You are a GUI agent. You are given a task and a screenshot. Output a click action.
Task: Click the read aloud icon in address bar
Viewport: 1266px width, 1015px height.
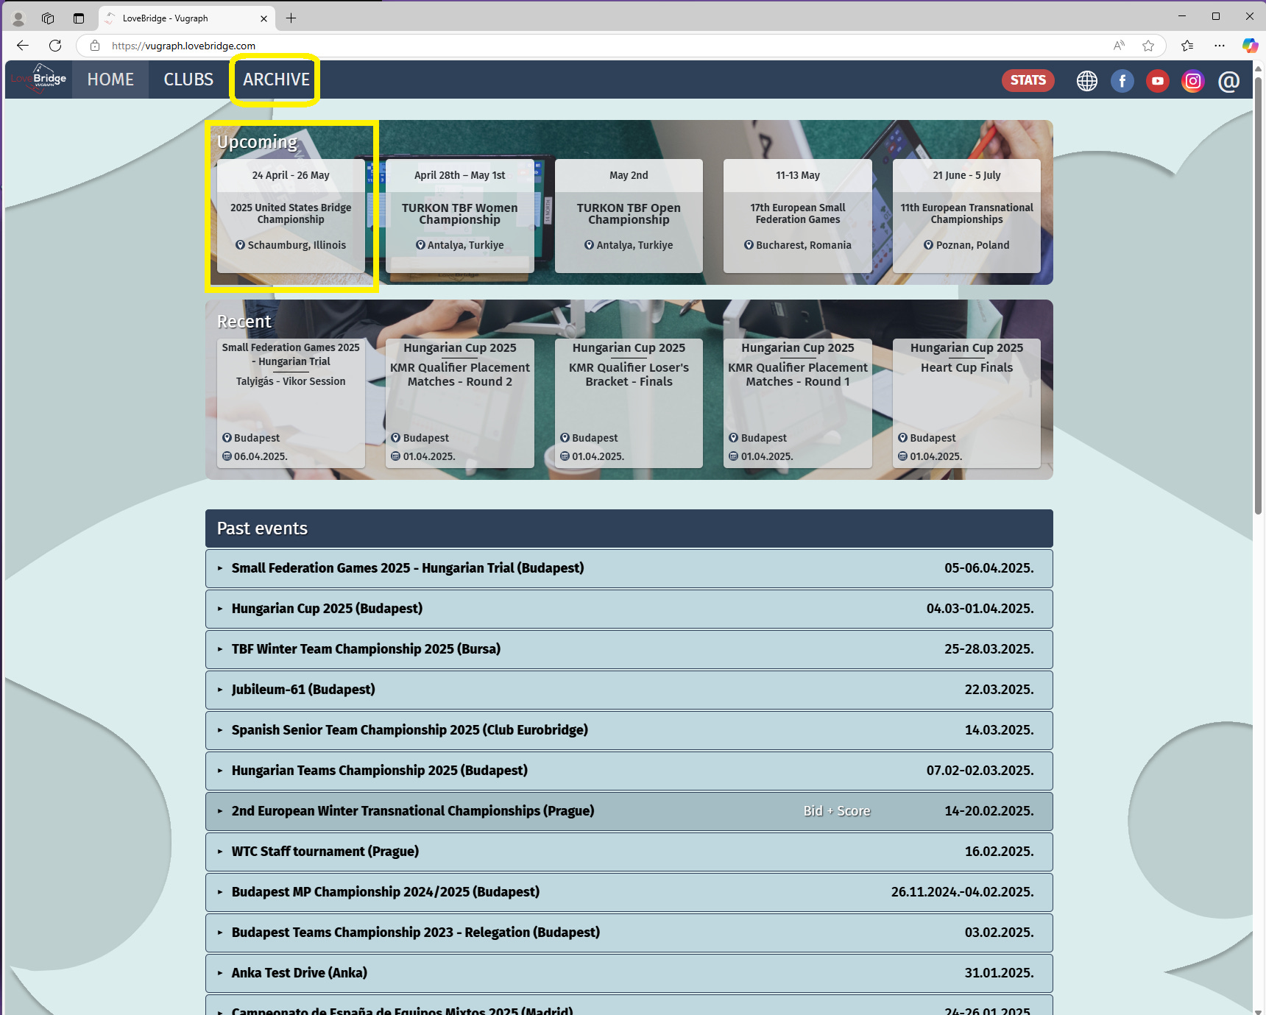(1119, 46)
